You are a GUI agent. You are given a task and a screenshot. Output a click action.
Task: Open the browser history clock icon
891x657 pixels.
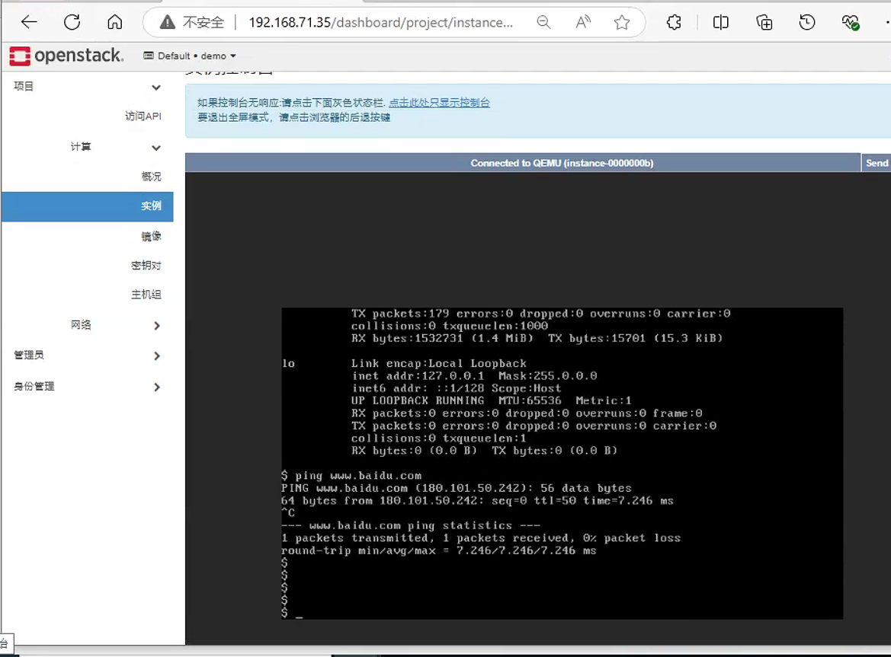[807, 22]
